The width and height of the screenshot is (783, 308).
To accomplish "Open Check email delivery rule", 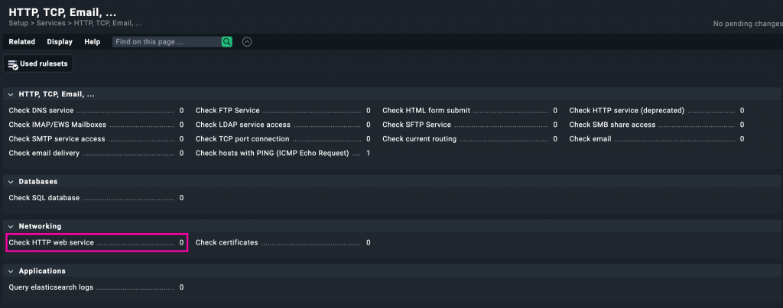I will 44,153.
